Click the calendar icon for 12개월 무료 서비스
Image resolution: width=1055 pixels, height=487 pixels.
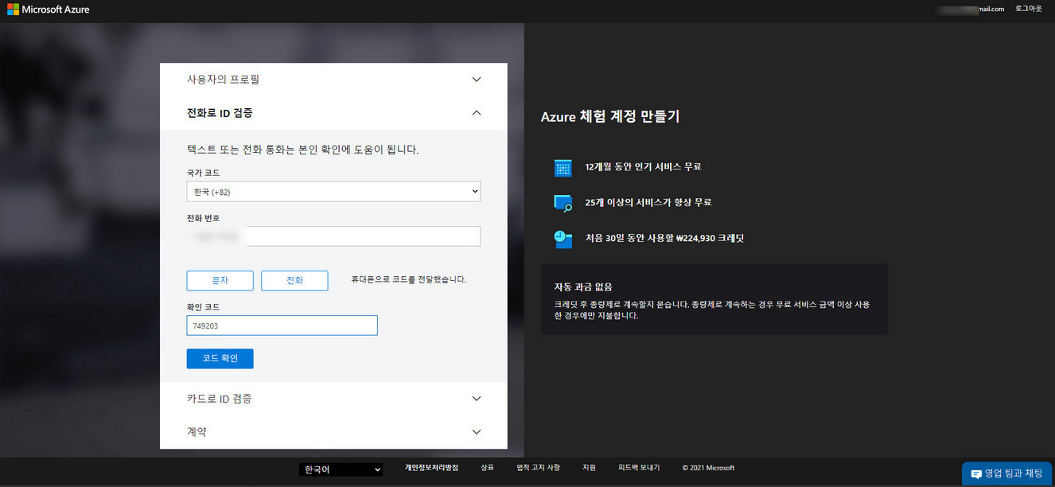(563, 168)
